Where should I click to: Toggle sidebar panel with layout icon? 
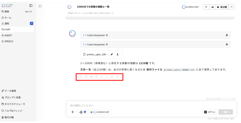pyautogui.click(x=31, y=6)
